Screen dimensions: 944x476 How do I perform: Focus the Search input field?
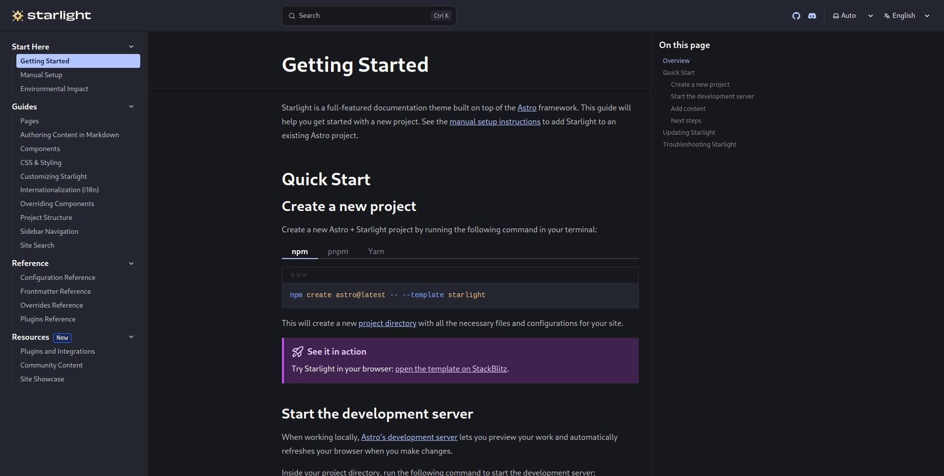click(x=369, y=16)
